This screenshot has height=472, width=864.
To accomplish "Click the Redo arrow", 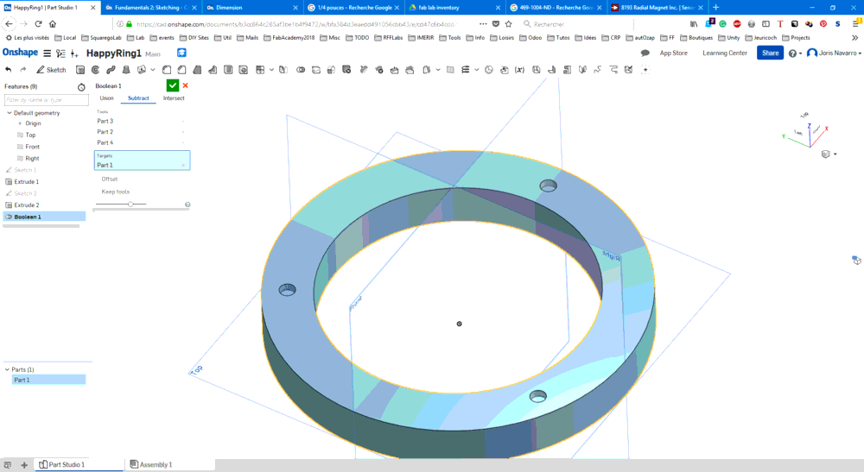I will tap(23, 70).
